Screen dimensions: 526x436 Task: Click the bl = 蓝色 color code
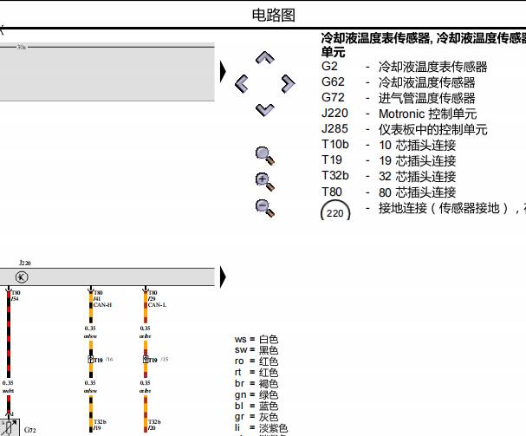tap(257, 406)
